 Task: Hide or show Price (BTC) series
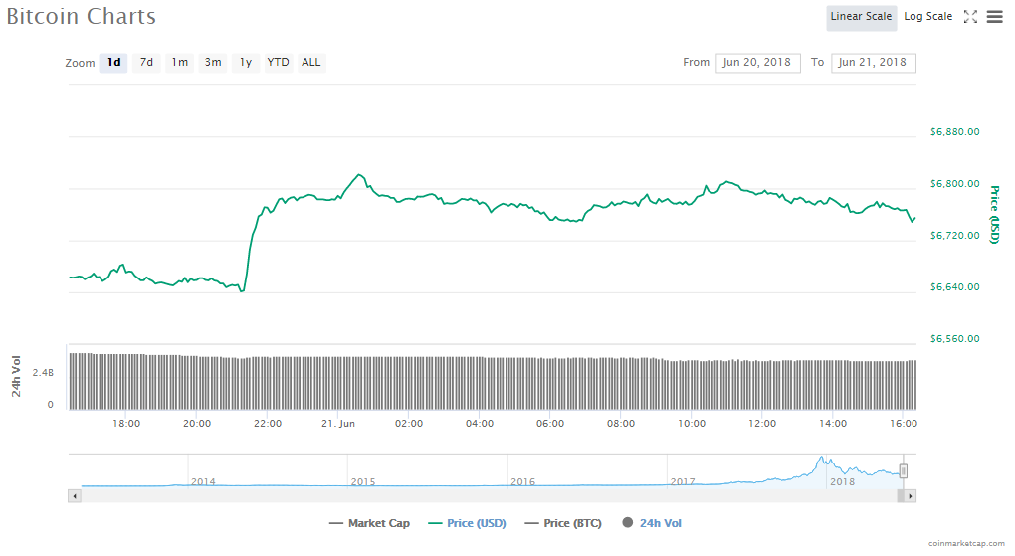562,523
